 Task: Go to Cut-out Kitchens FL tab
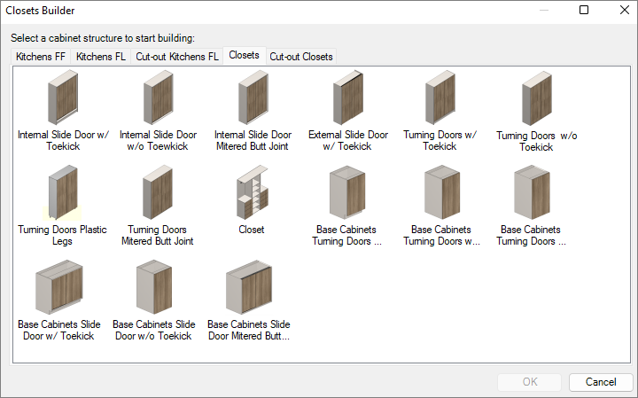pos(177,57)
